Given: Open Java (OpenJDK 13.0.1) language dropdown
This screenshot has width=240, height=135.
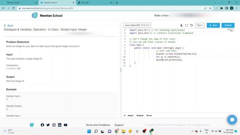Looking at the screenshot, I should point(137,25).
